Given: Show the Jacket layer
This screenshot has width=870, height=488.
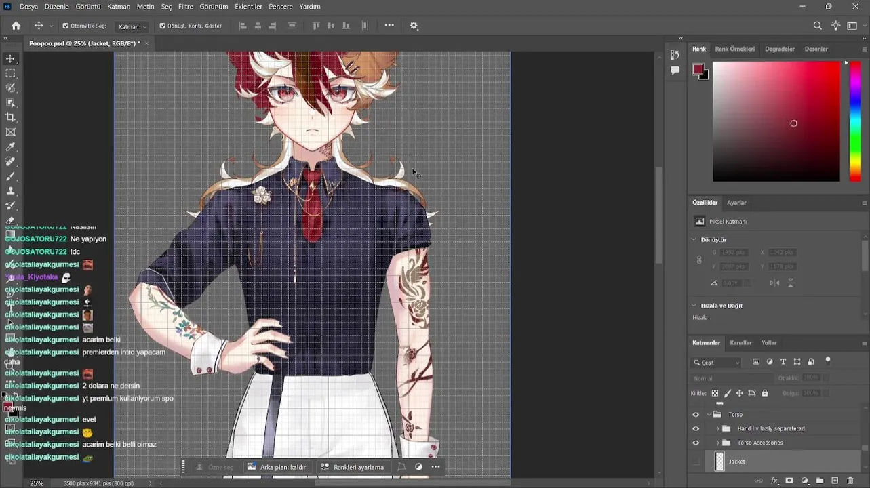Looking at the screenshot, I should point(695,462).
